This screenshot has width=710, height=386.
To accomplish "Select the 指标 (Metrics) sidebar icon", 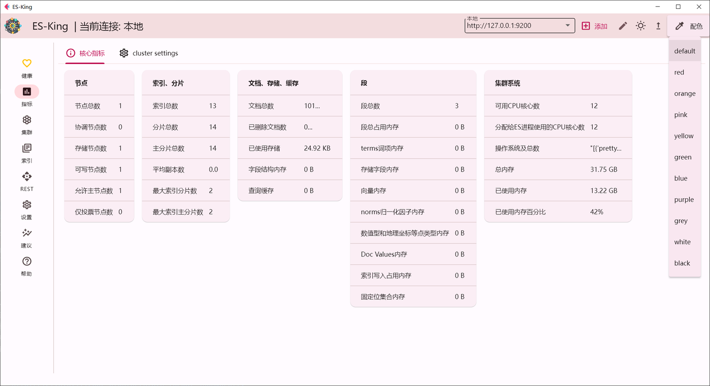I will click(26, 95).
